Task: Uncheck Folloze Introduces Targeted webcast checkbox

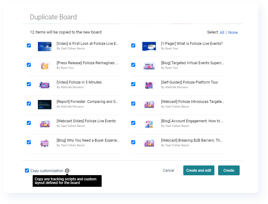Action: [x=133, y=104]
